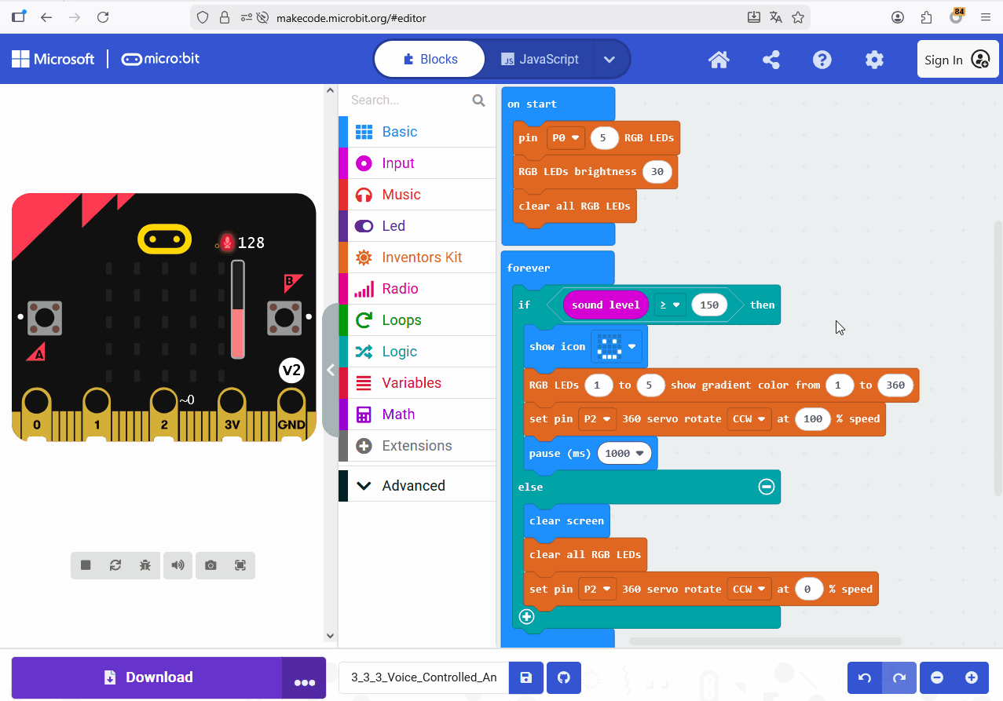Image resolution: width=1003 pixels, height=701 pixels.
Task: Open the editor language dropdown arrow
Action: point(609,60)
